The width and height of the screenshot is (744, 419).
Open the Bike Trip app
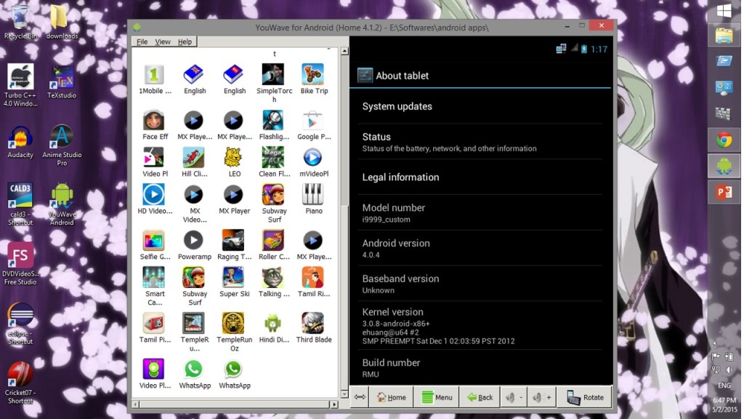click(312, 75)
